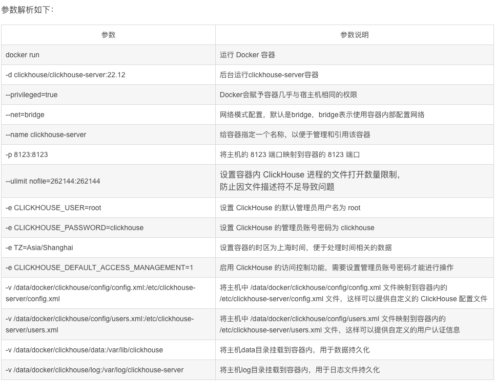
Task: Click the 网络模式配置 description cell
Action: coord(355,115)
